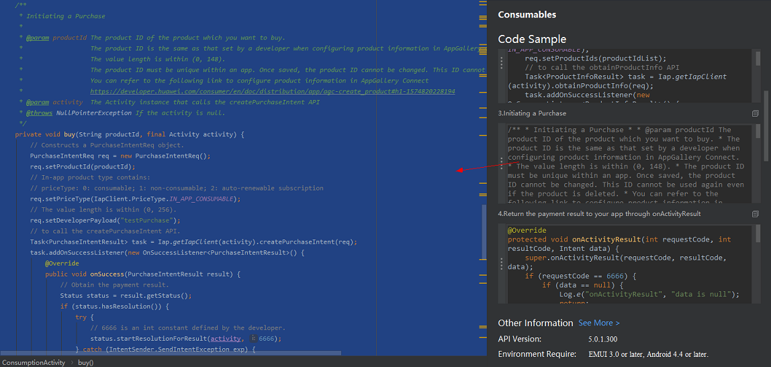Click the API Version value 5.0.1.300
The width and height of the screenshot is (771, 367).
[603, 339]
